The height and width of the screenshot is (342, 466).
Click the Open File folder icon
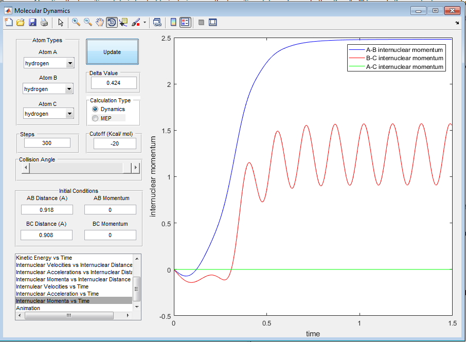click(x=21, y=22)
